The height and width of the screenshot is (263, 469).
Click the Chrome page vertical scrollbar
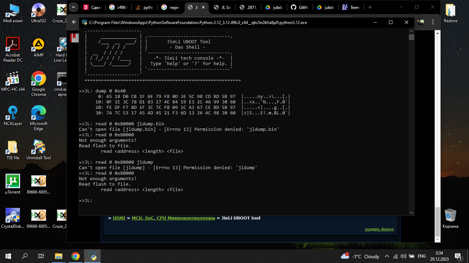(x=437, y=222)
